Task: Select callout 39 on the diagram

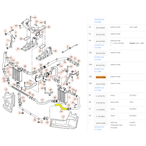Action: click(x=36, y=22)
